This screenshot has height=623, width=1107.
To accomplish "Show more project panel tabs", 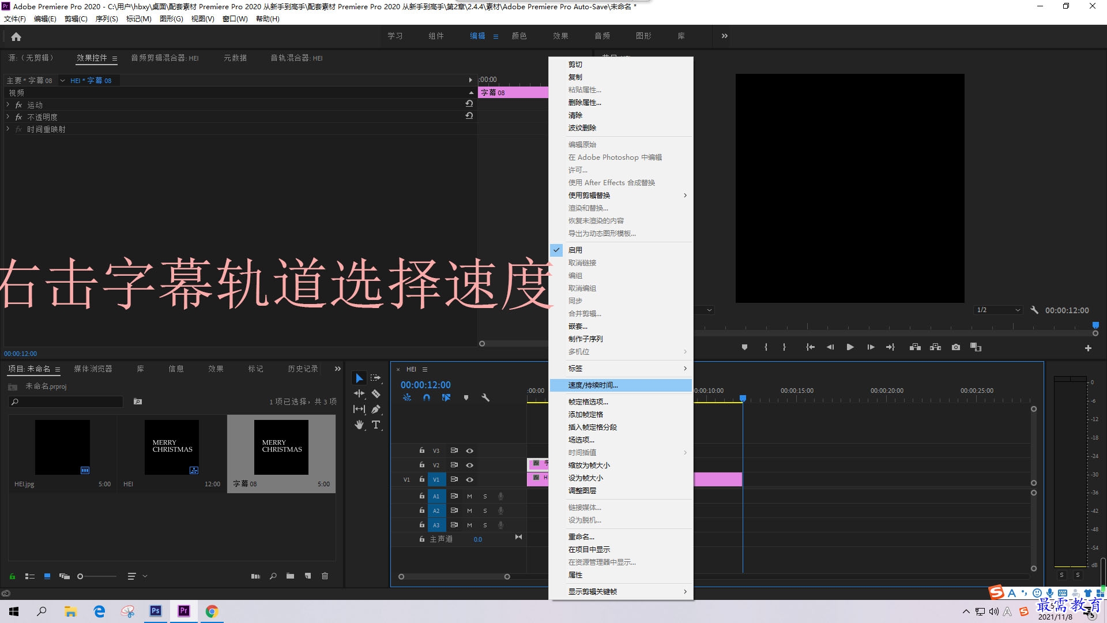I will click(x=337, y=369).
